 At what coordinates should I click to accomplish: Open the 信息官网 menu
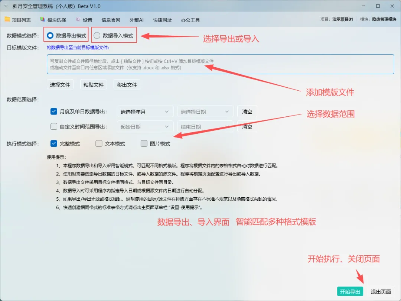[x=111, y=20]
